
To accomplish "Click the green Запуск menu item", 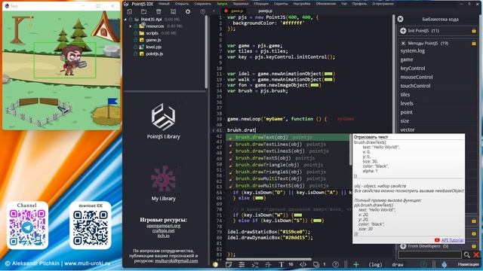I will [x=222, y=4].
